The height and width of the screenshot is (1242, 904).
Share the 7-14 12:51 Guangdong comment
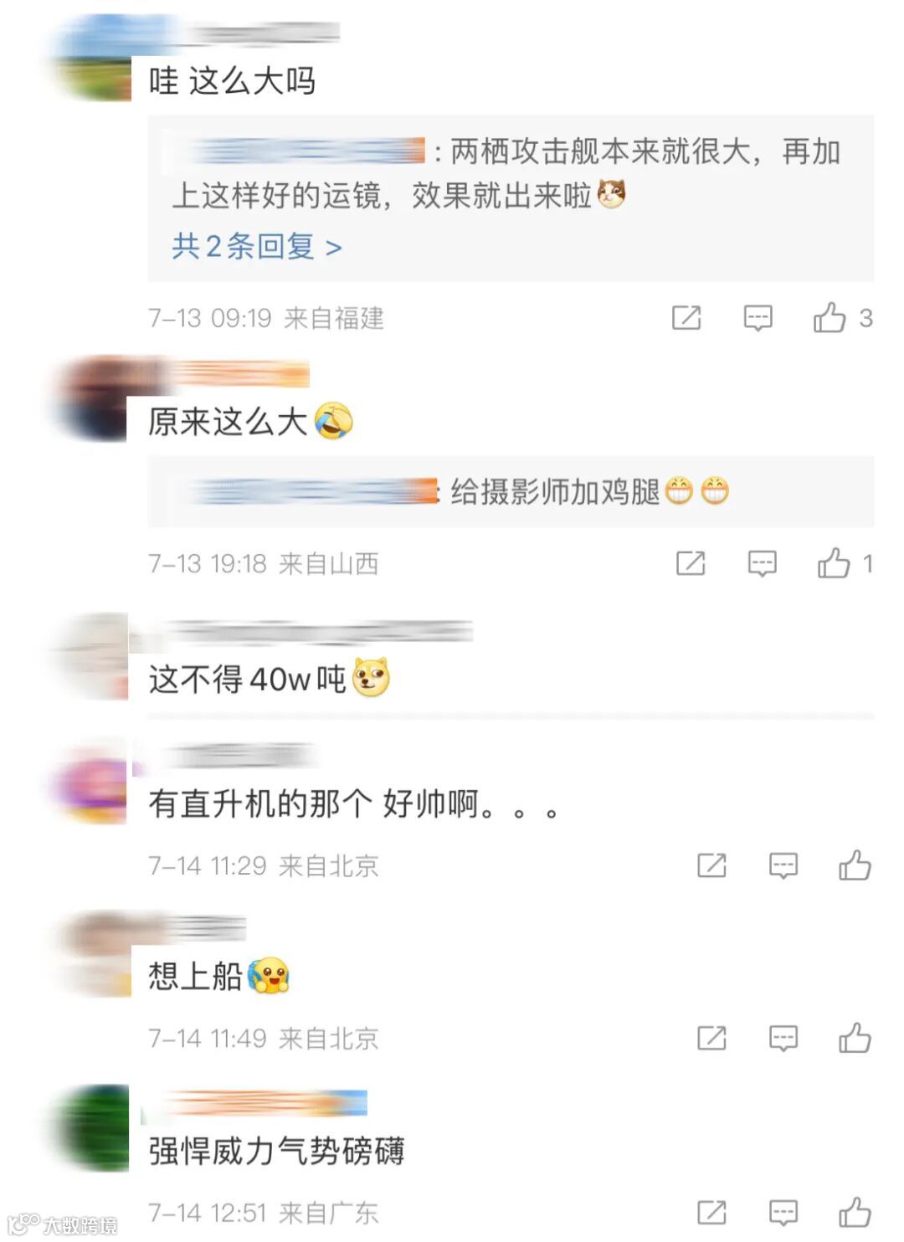[x=711, y=1212]
